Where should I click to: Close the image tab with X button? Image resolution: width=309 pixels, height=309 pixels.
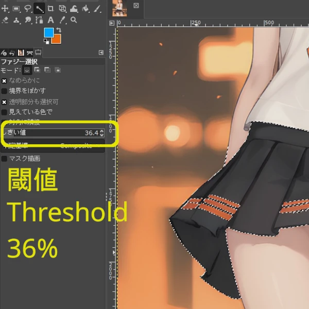[136, 6]
